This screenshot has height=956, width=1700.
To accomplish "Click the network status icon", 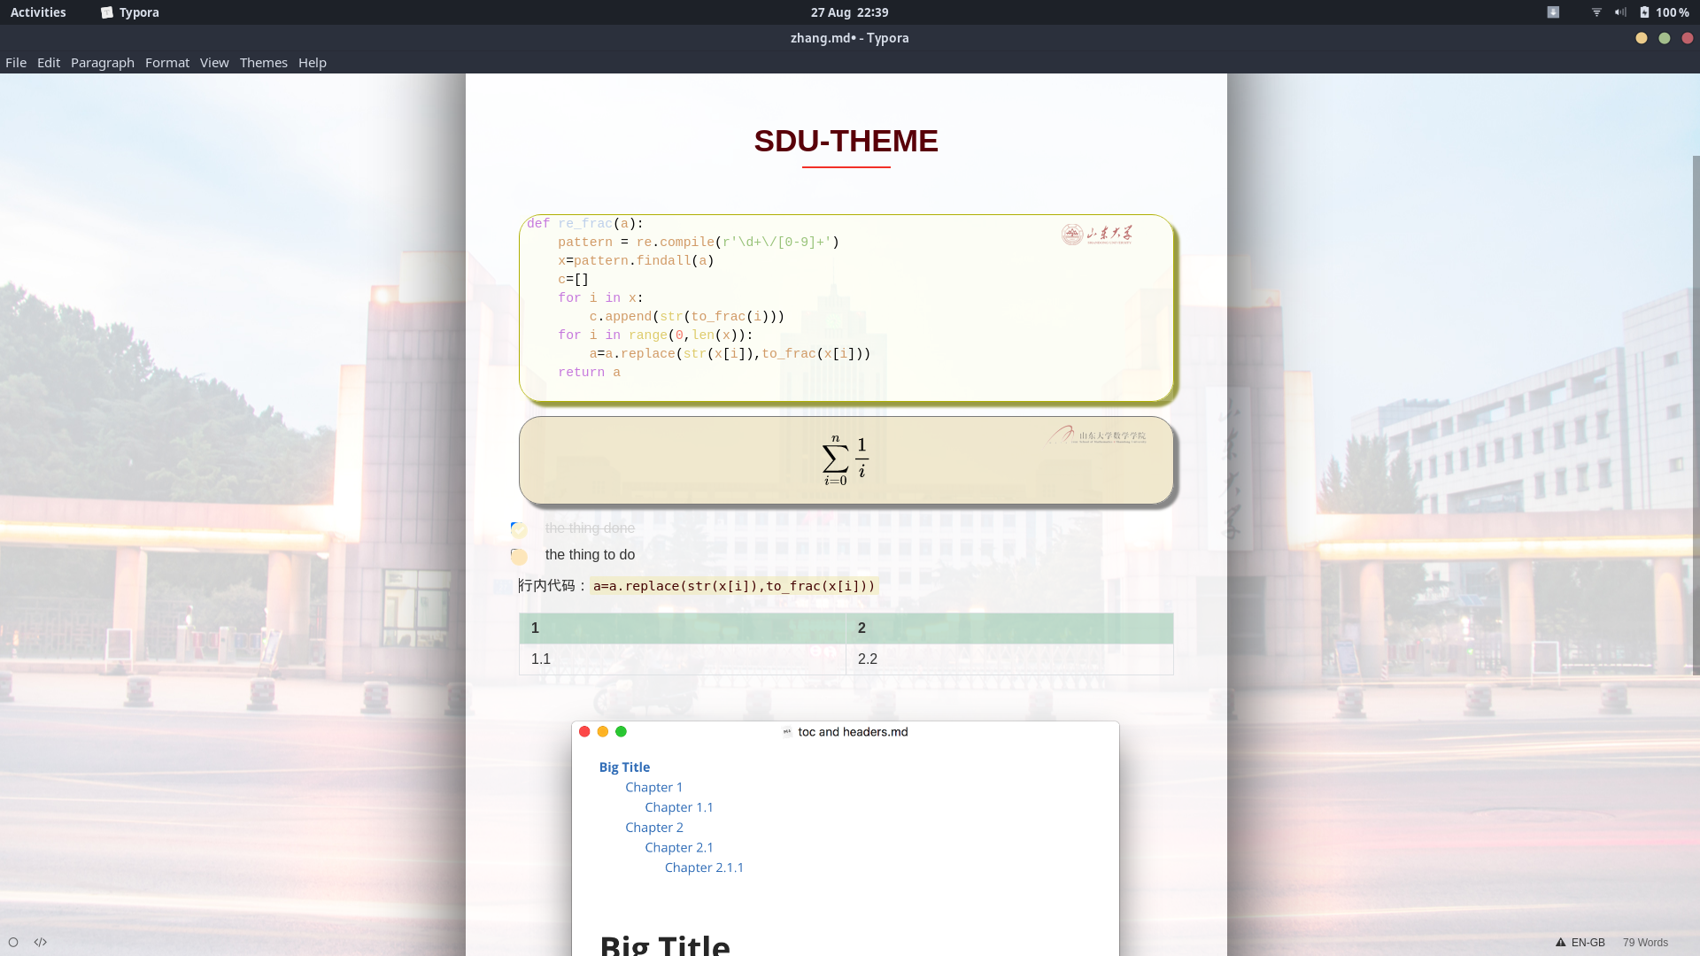I will point(1596,12).
